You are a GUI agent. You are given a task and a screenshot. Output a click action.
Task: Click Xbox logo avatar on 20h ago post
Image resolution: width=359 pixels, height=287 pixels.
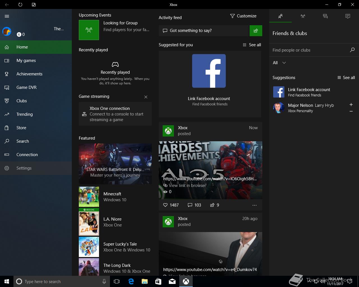pos(168,222)
